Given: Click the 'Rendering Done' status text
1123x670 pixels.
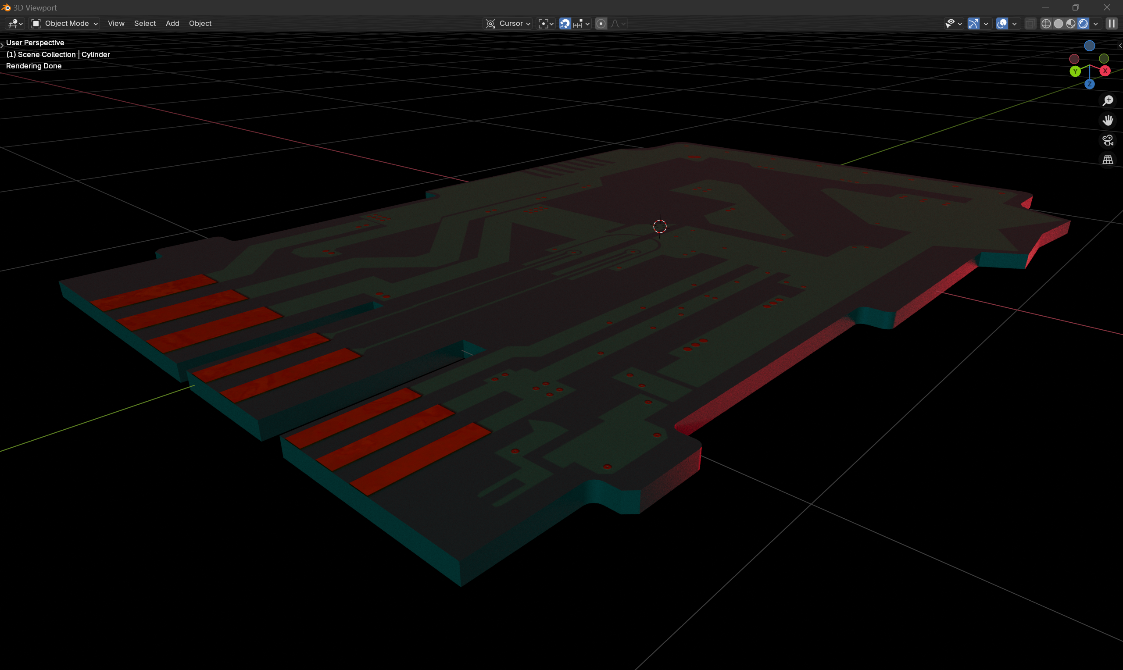Looking at the screenshot, I should 34,66.
